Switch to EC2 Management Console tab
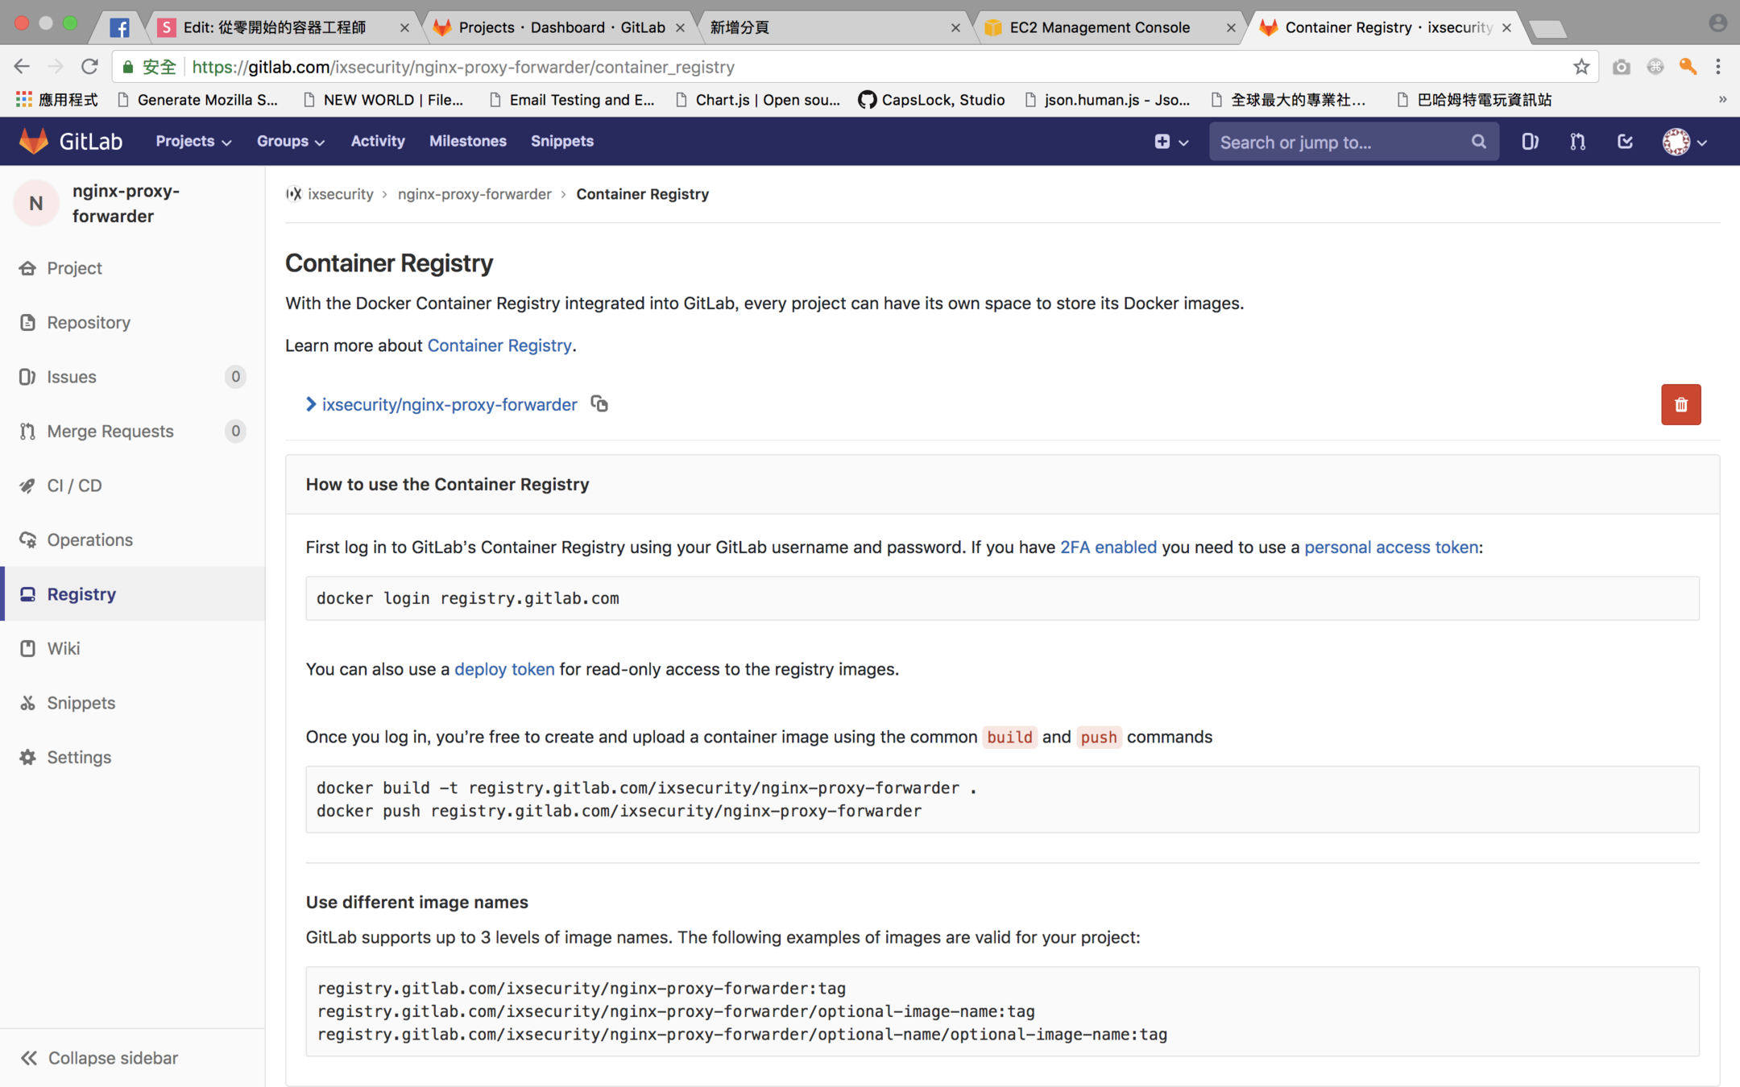 tap(1099, 27)
